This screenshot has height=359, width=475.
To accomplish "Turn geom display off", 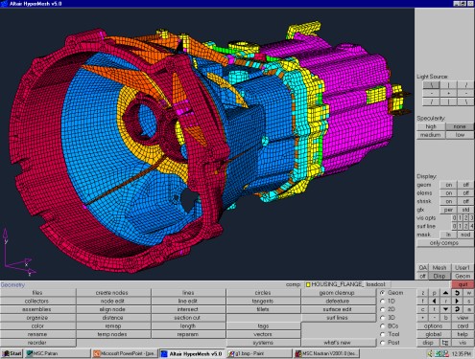I will click(x=465, y=185).
